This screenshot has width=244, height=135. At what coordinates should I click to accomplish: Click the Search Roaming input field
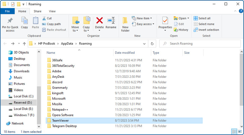(x=200, y=44)
